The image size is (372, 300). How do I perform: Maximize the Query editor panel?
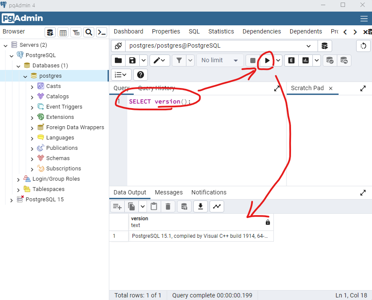276,88
